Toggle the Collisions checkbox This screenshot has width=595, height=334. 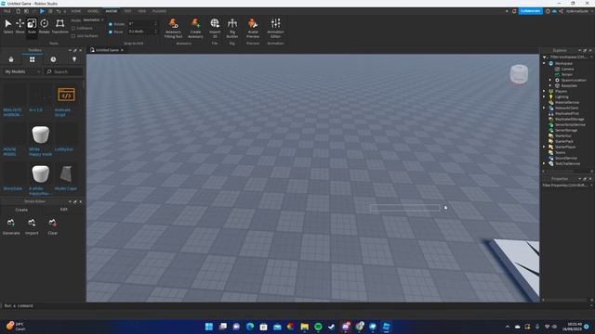coord(73,29)
